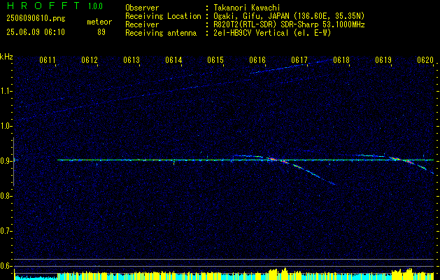Click the Receiver R820T2 SDR-Sharp line
This screenshot has height=280, width=440.
tap(289, 24)
